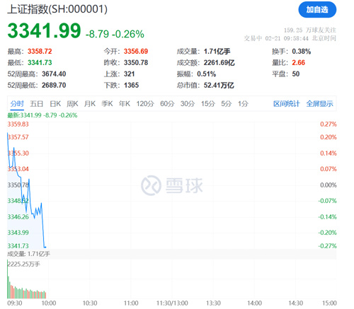Click the 昨收 value 3350.78
Viewport: 354px width, 309px height.
coord(136,63)
